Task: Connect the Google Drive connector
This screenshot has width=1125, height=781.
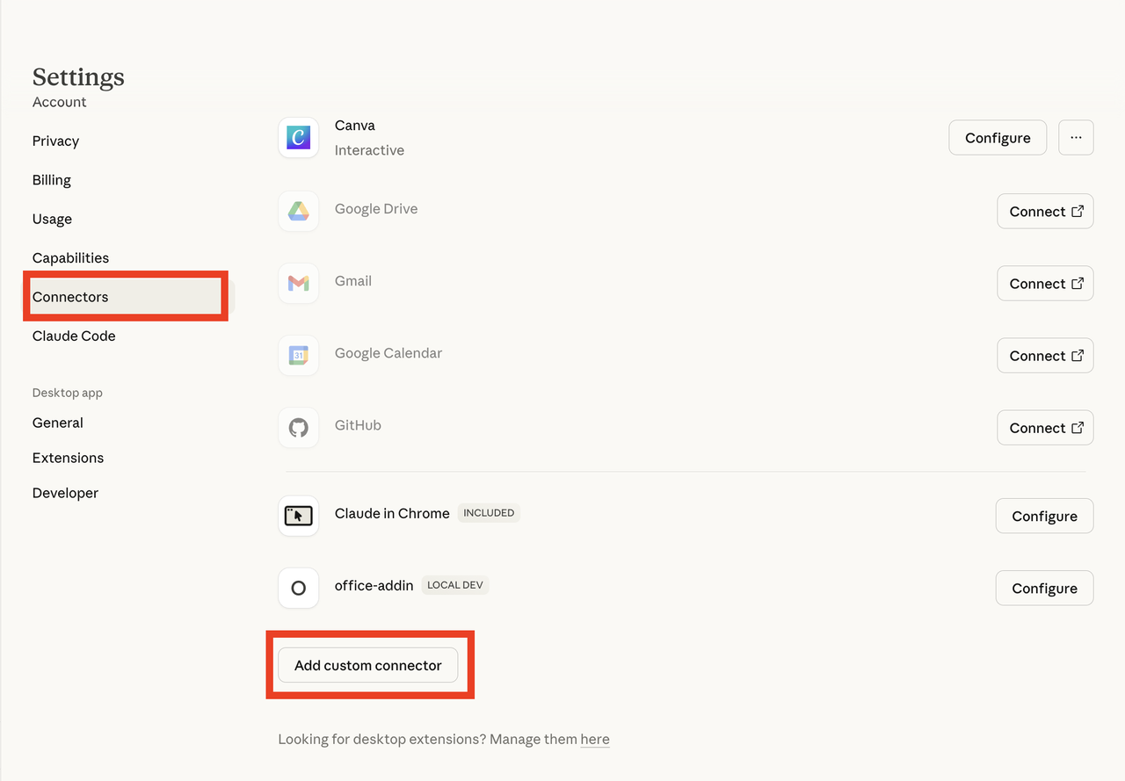Action: point(1045,211)
